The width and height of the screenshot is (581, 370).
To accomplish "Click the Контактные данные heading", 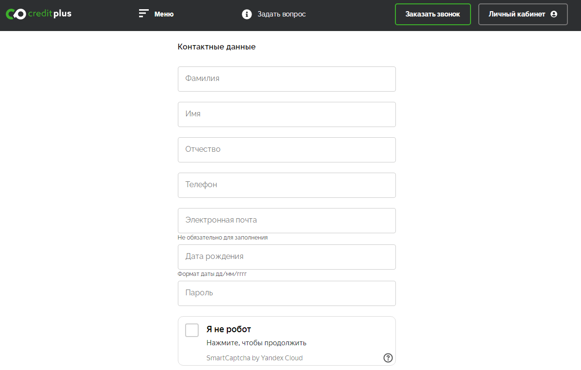I will point(217,47).
